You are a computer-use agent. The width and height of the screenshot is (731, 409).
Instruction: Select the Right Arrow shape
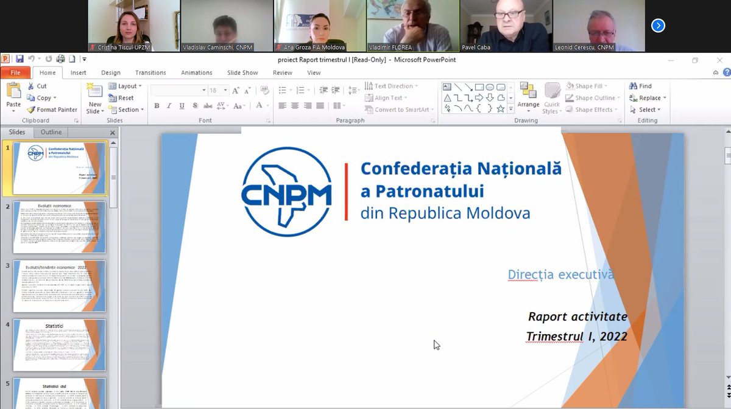pyautogui.click(x=479, y=98)
